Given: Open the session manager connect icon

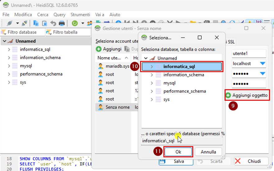Looking at the screenshot, I should [10, 23].
